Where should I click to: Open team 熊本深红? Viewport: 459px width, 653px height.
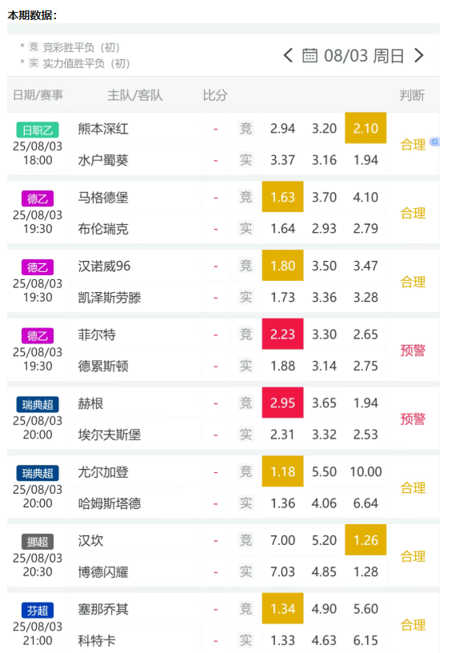click(103, 129)
